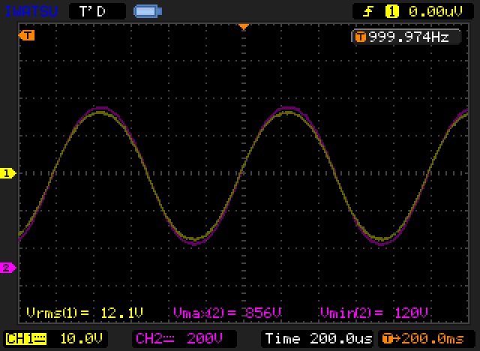
Task: Click the orange T icon beside 999.974Hz
Action: pos(360,37)
